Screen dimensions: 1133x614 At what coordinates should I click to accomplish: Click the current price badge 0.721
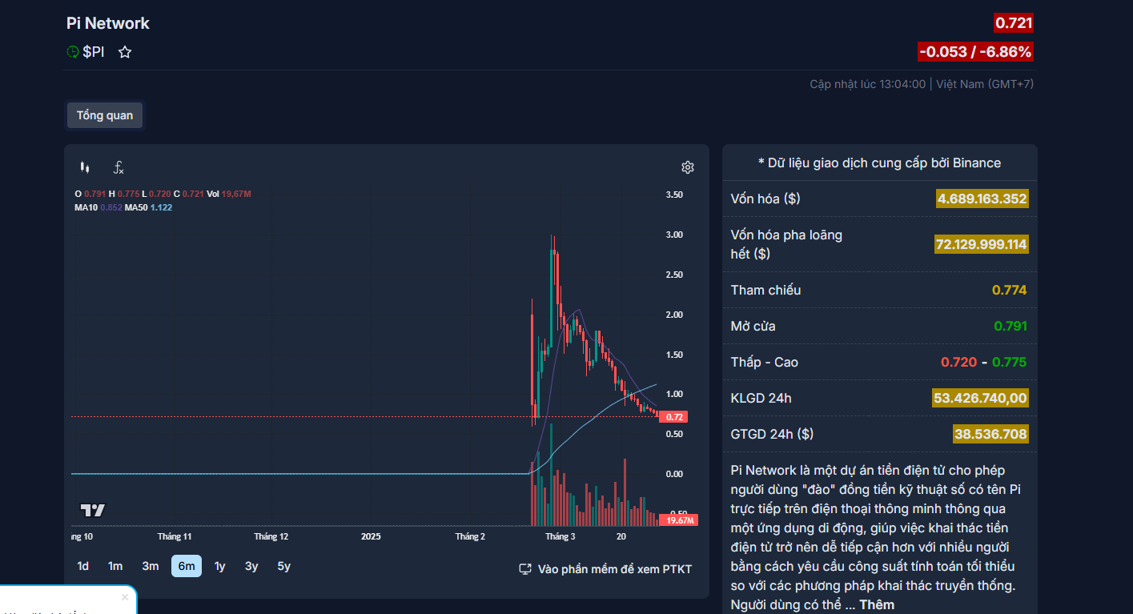pos(1014,22)
